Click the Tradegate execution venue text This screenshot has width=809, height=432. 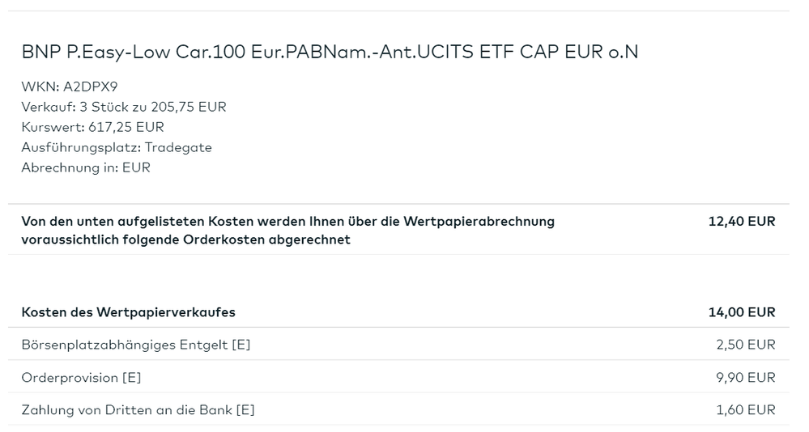(x=178, y=147)
